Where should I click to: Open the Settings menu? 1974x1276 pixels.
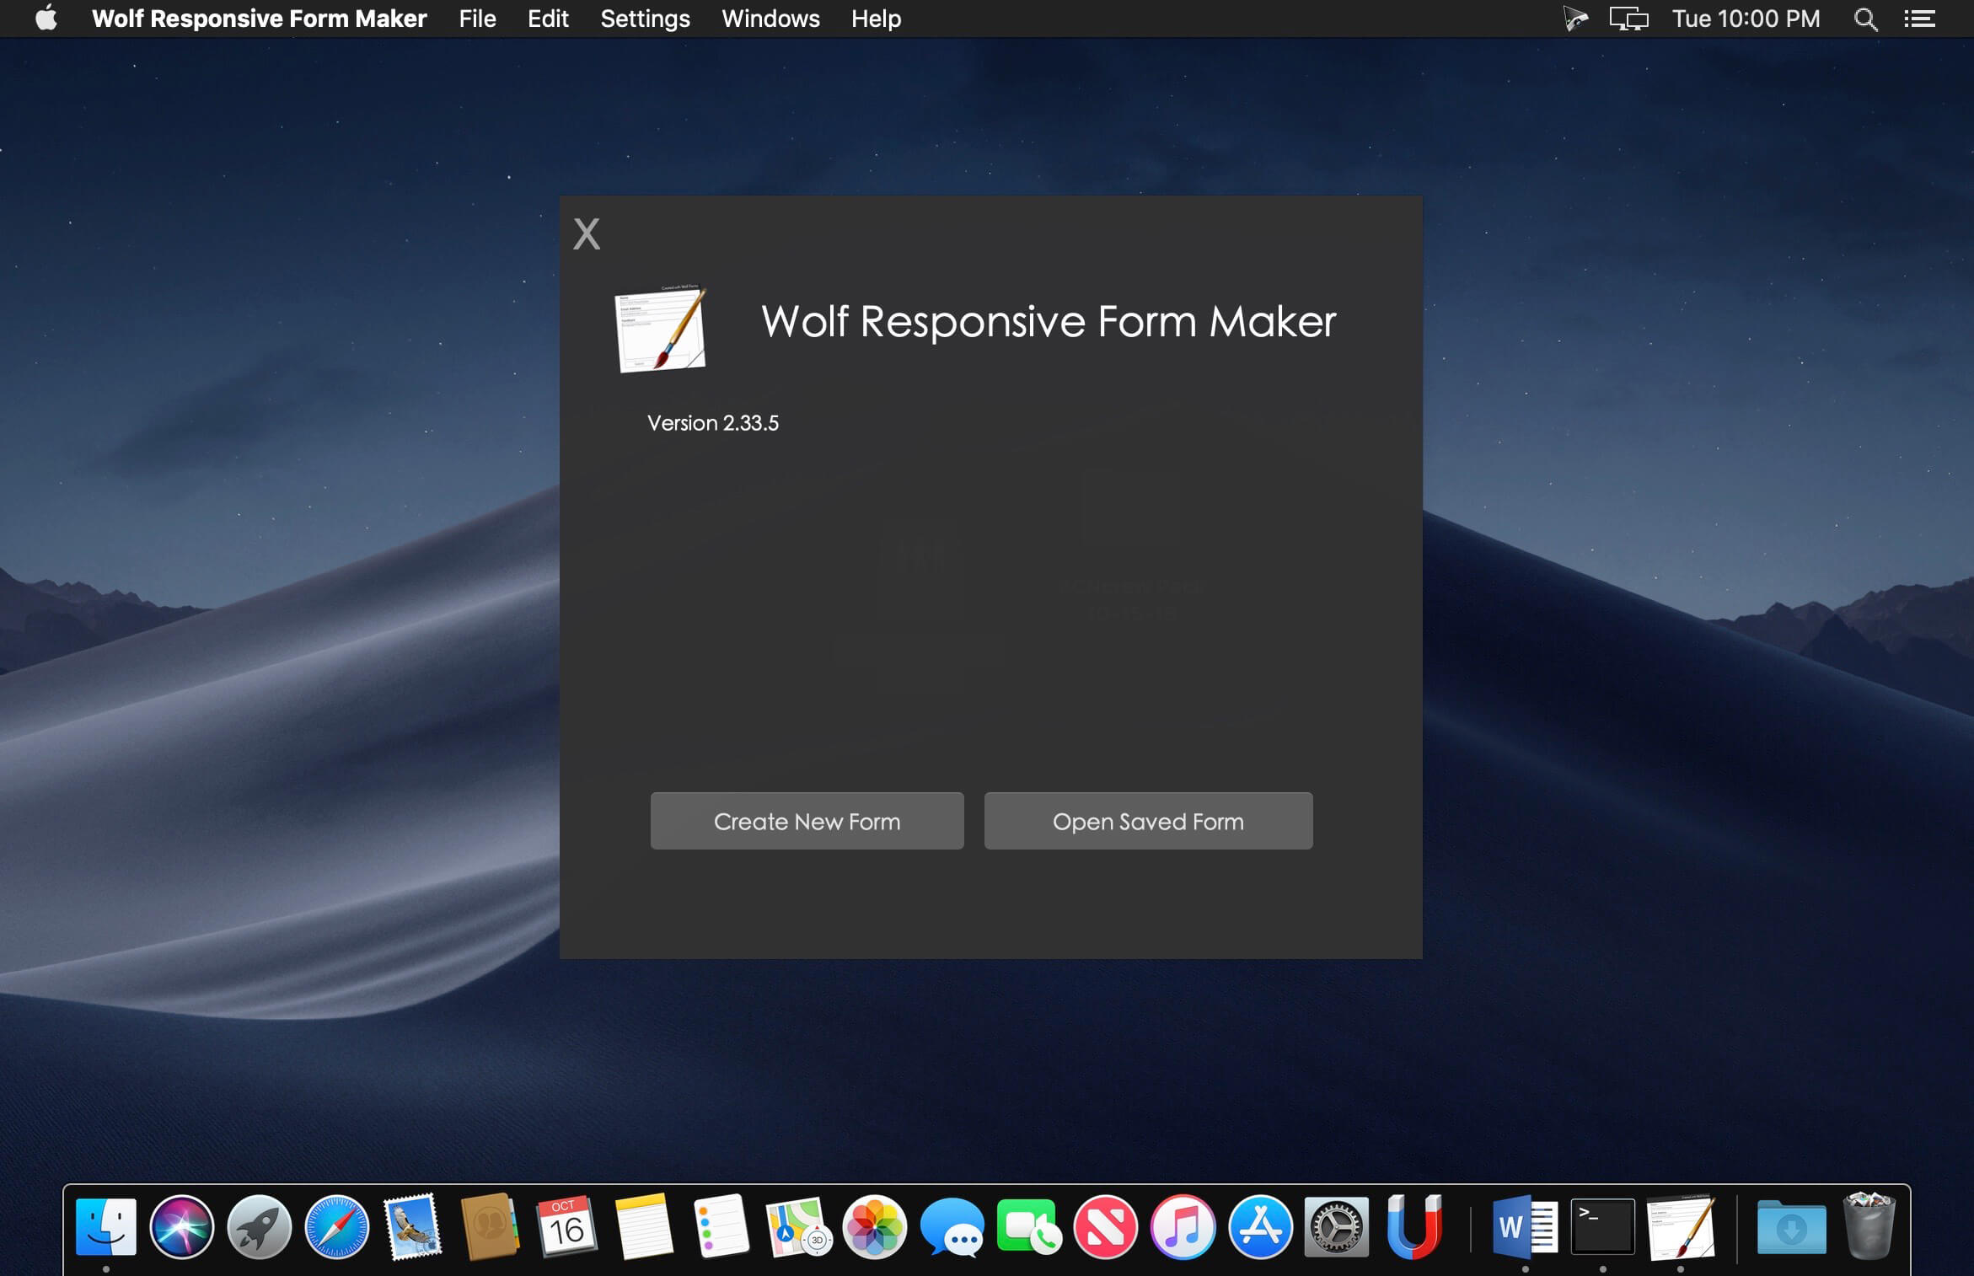645,19
